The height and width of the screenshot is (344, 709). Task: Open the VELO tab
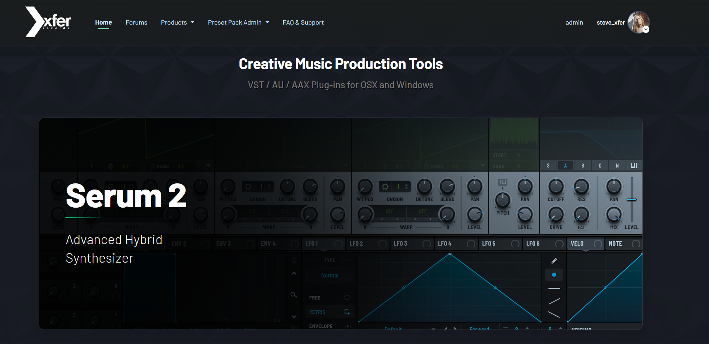click(x=586, y=244)
